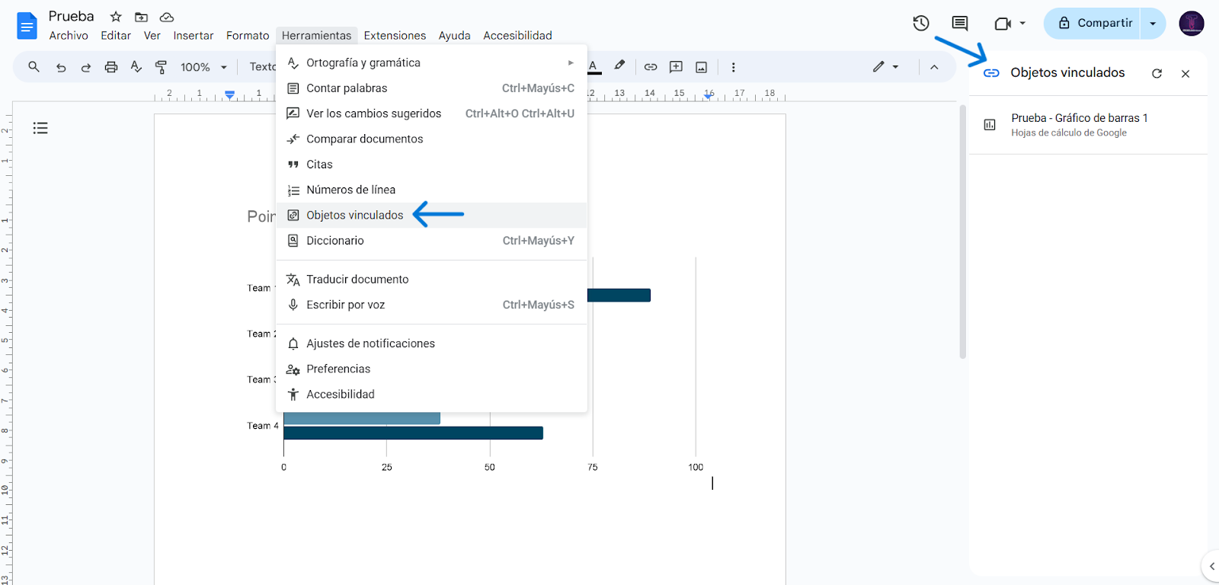
Task: Select Traducir documento
Action: coord(431,280)
